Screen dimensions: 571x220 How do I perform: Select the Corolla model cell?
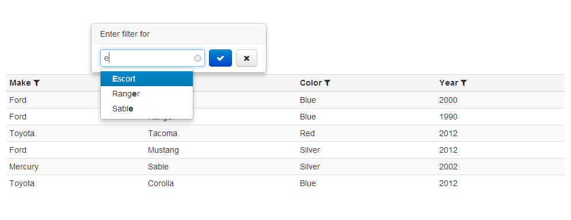coord(161,183)
